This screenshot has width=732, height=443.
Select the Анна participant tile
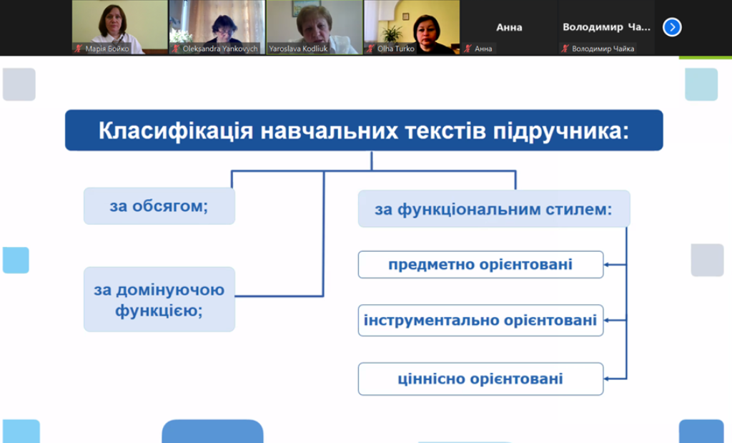(x=508, y=27)
